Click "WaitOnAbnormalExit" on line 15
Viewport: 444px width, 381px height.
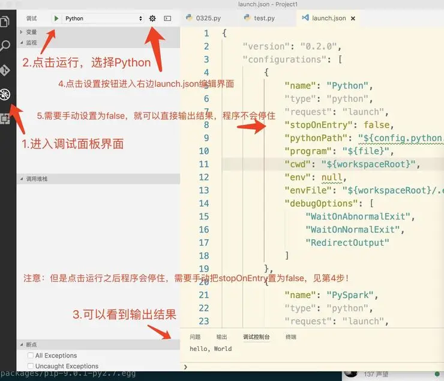tap(358, 216)
